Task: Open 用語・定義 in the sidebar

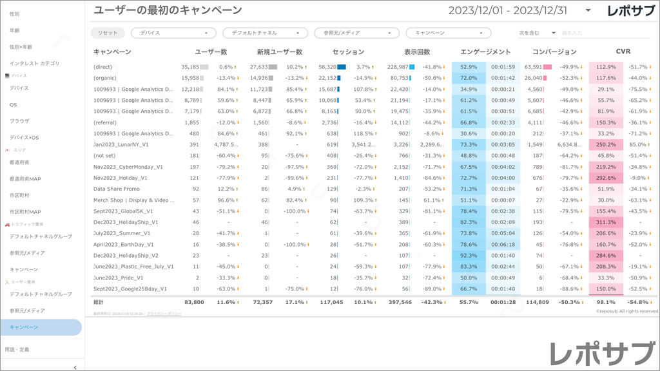Action: point(17,349)
